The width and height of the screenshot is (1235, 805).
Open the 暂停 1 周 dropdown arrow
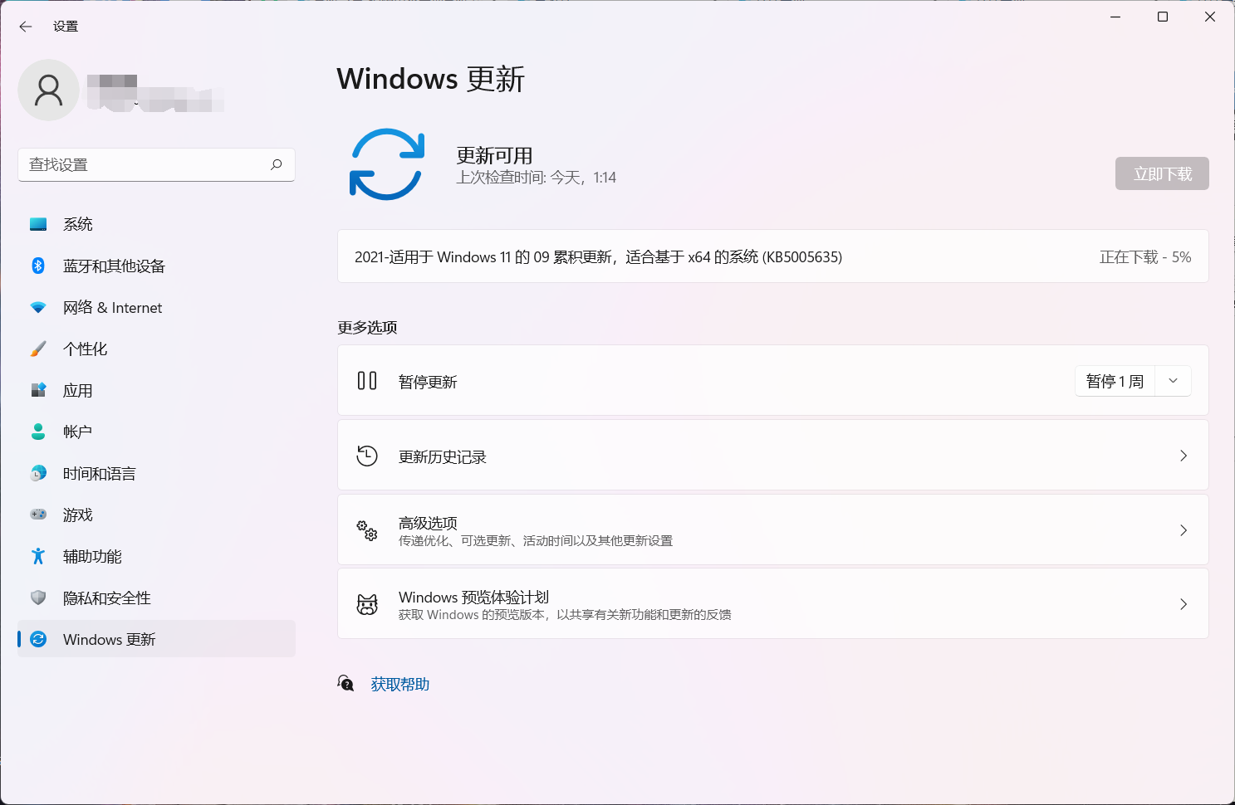(1174, 381)
